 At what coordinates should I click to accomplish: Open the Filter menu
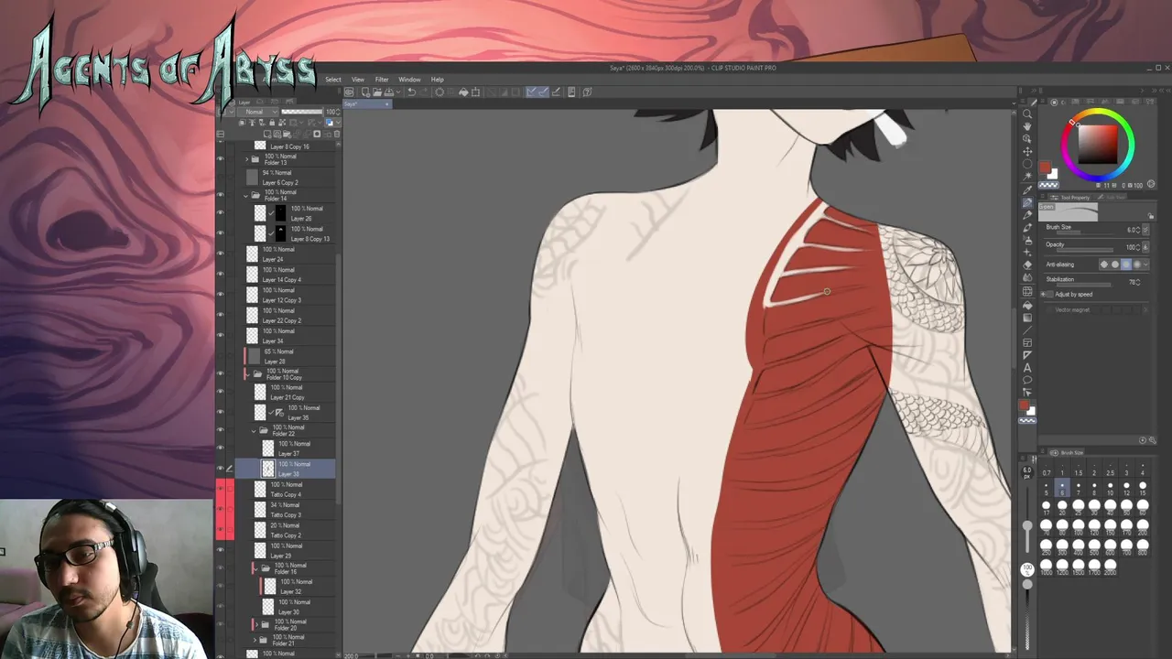click(382, 80)
